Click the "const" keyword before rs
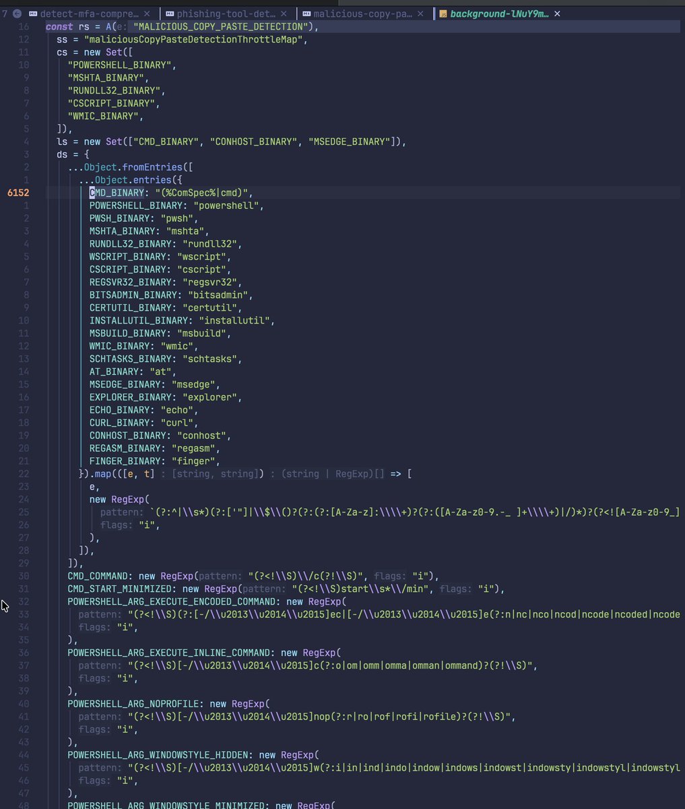Viewport: 685px width, 809px height. [x=59, y=26]
